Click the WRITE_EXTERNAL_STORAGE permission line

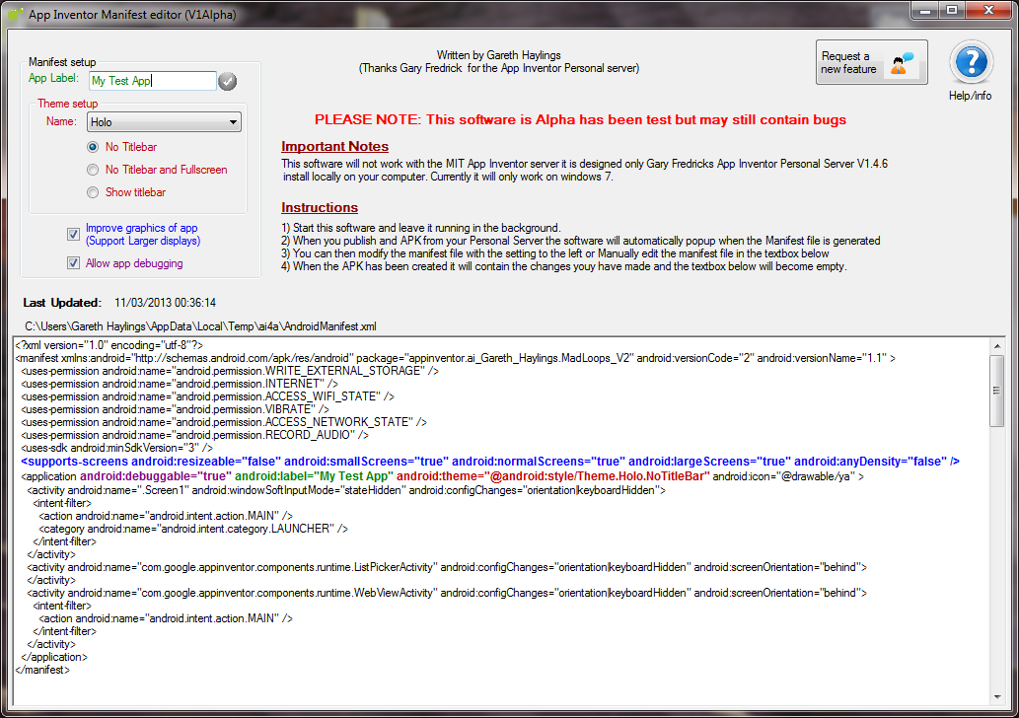(230, 371)
